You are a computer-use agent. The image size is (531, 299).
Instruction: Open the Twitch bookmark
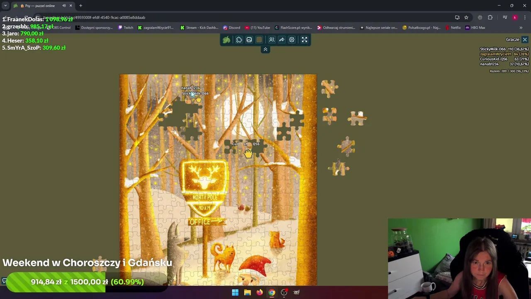point(126,27)
